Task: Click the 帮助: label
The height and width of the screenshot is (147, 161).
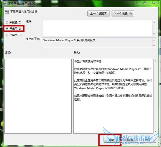Action: [x=77, y=53]
